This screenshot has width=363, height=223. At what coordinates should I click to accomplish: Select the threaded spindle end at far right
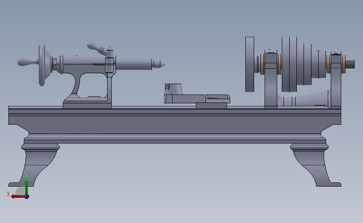pyautogui.click(x=350, y=64)
